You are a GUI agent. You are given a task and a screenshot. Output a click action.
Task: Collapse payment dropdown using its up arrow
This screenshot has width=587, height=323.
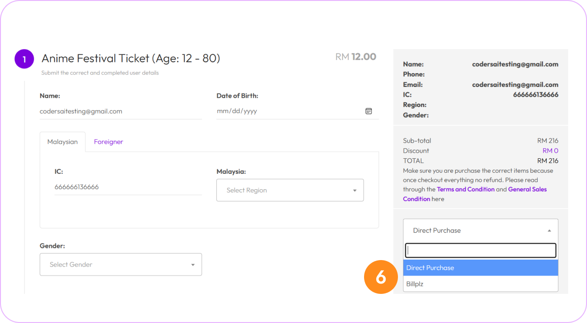(x=549, y=231)
